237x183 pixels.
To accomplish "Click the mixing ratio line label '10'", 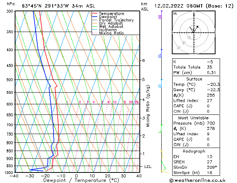I will [x=115, y=102].
